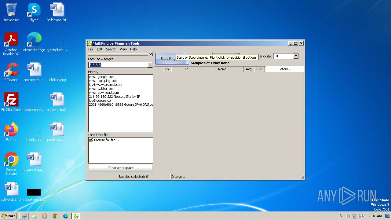This screenshot has height=220, width=391.
Task: Select ipv6:google.com history entry
Action: [101, 101]
